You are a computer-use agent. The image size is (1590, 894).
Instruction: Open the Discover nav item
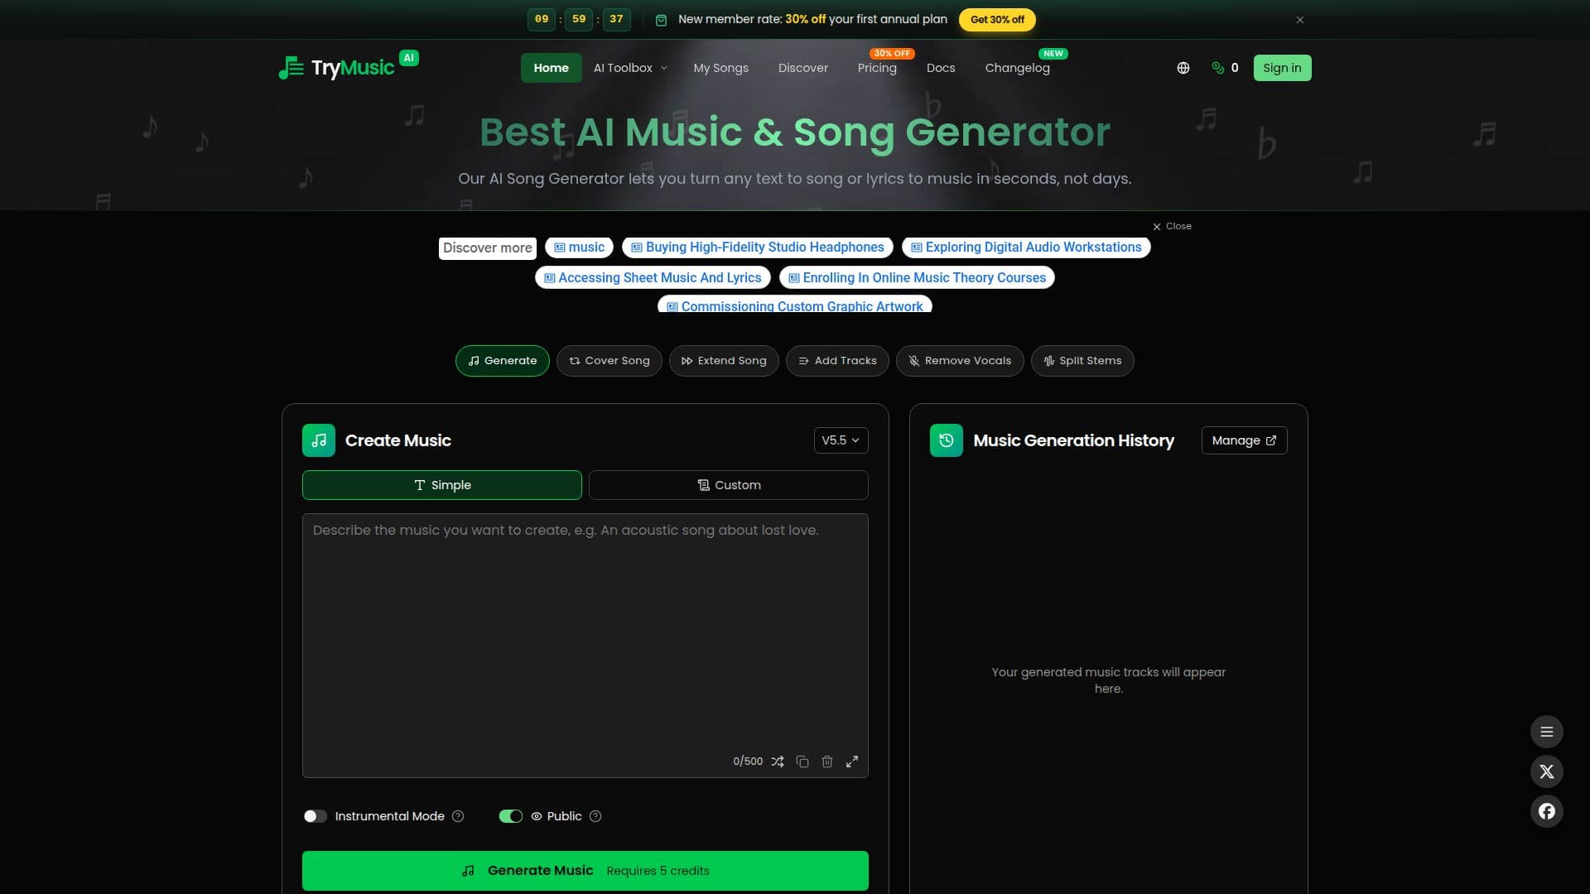(802, 68)
